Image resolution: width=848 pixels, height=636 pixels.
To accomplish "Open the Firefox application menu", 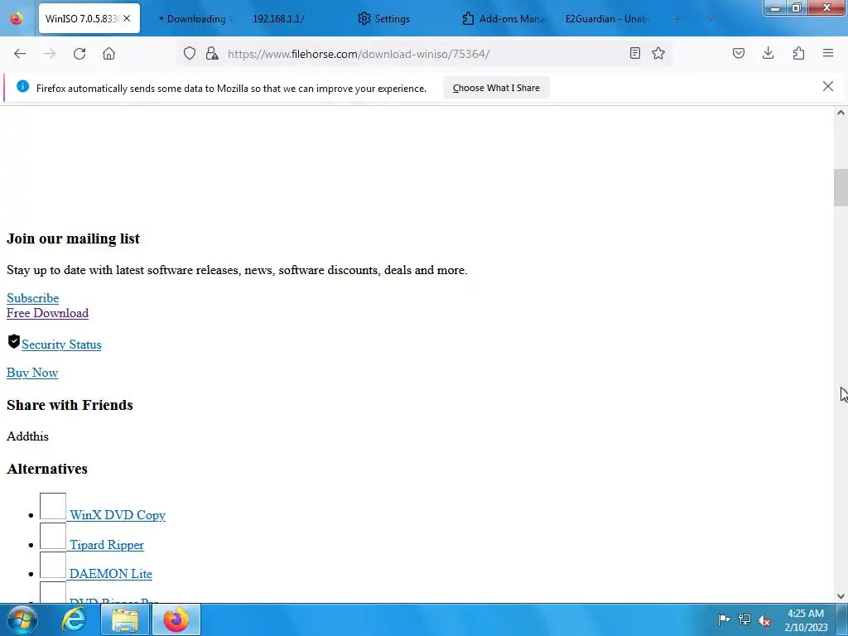I will pos(828,53).
